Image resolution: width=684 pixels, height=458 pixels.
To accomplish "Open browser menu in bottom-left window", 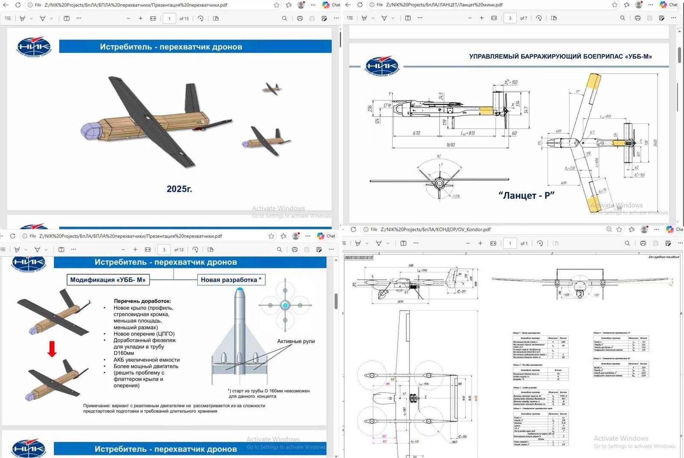I will tap(307, 236).
